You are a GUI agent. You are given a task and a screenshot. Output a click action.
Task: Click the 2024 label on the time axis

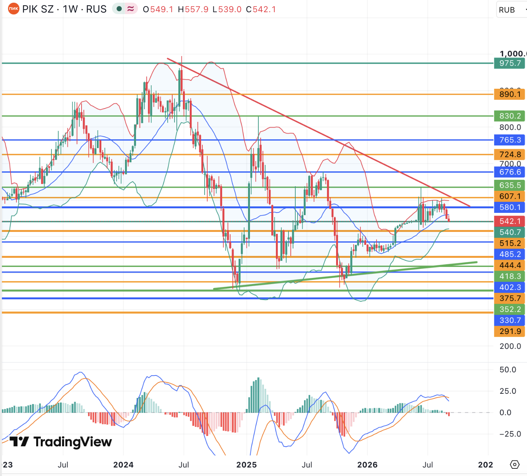pyautogui.click(x=123, y=465)
